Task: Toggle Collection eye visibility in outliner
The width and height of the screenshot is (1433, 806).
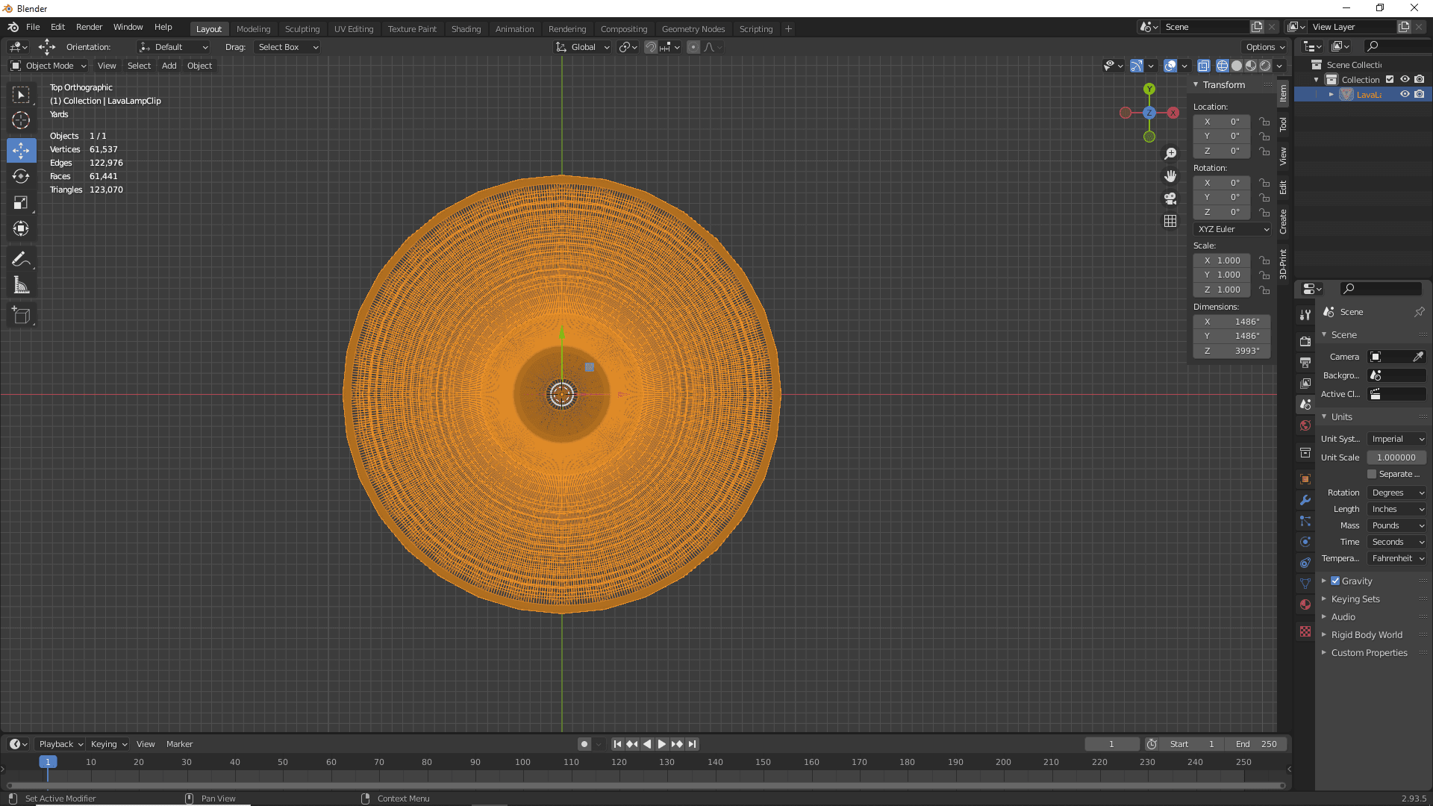Action: coord(1405,79)
